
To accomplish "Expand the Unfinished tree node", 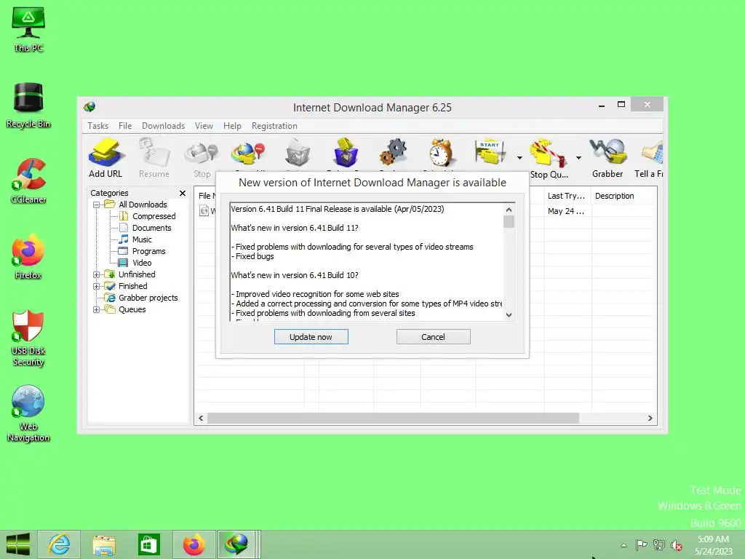I will pos(97,274).
